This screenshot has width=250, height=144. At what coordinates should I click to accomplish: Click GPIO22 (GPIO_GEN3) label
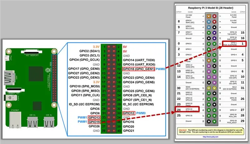click(x=84, y=77)
